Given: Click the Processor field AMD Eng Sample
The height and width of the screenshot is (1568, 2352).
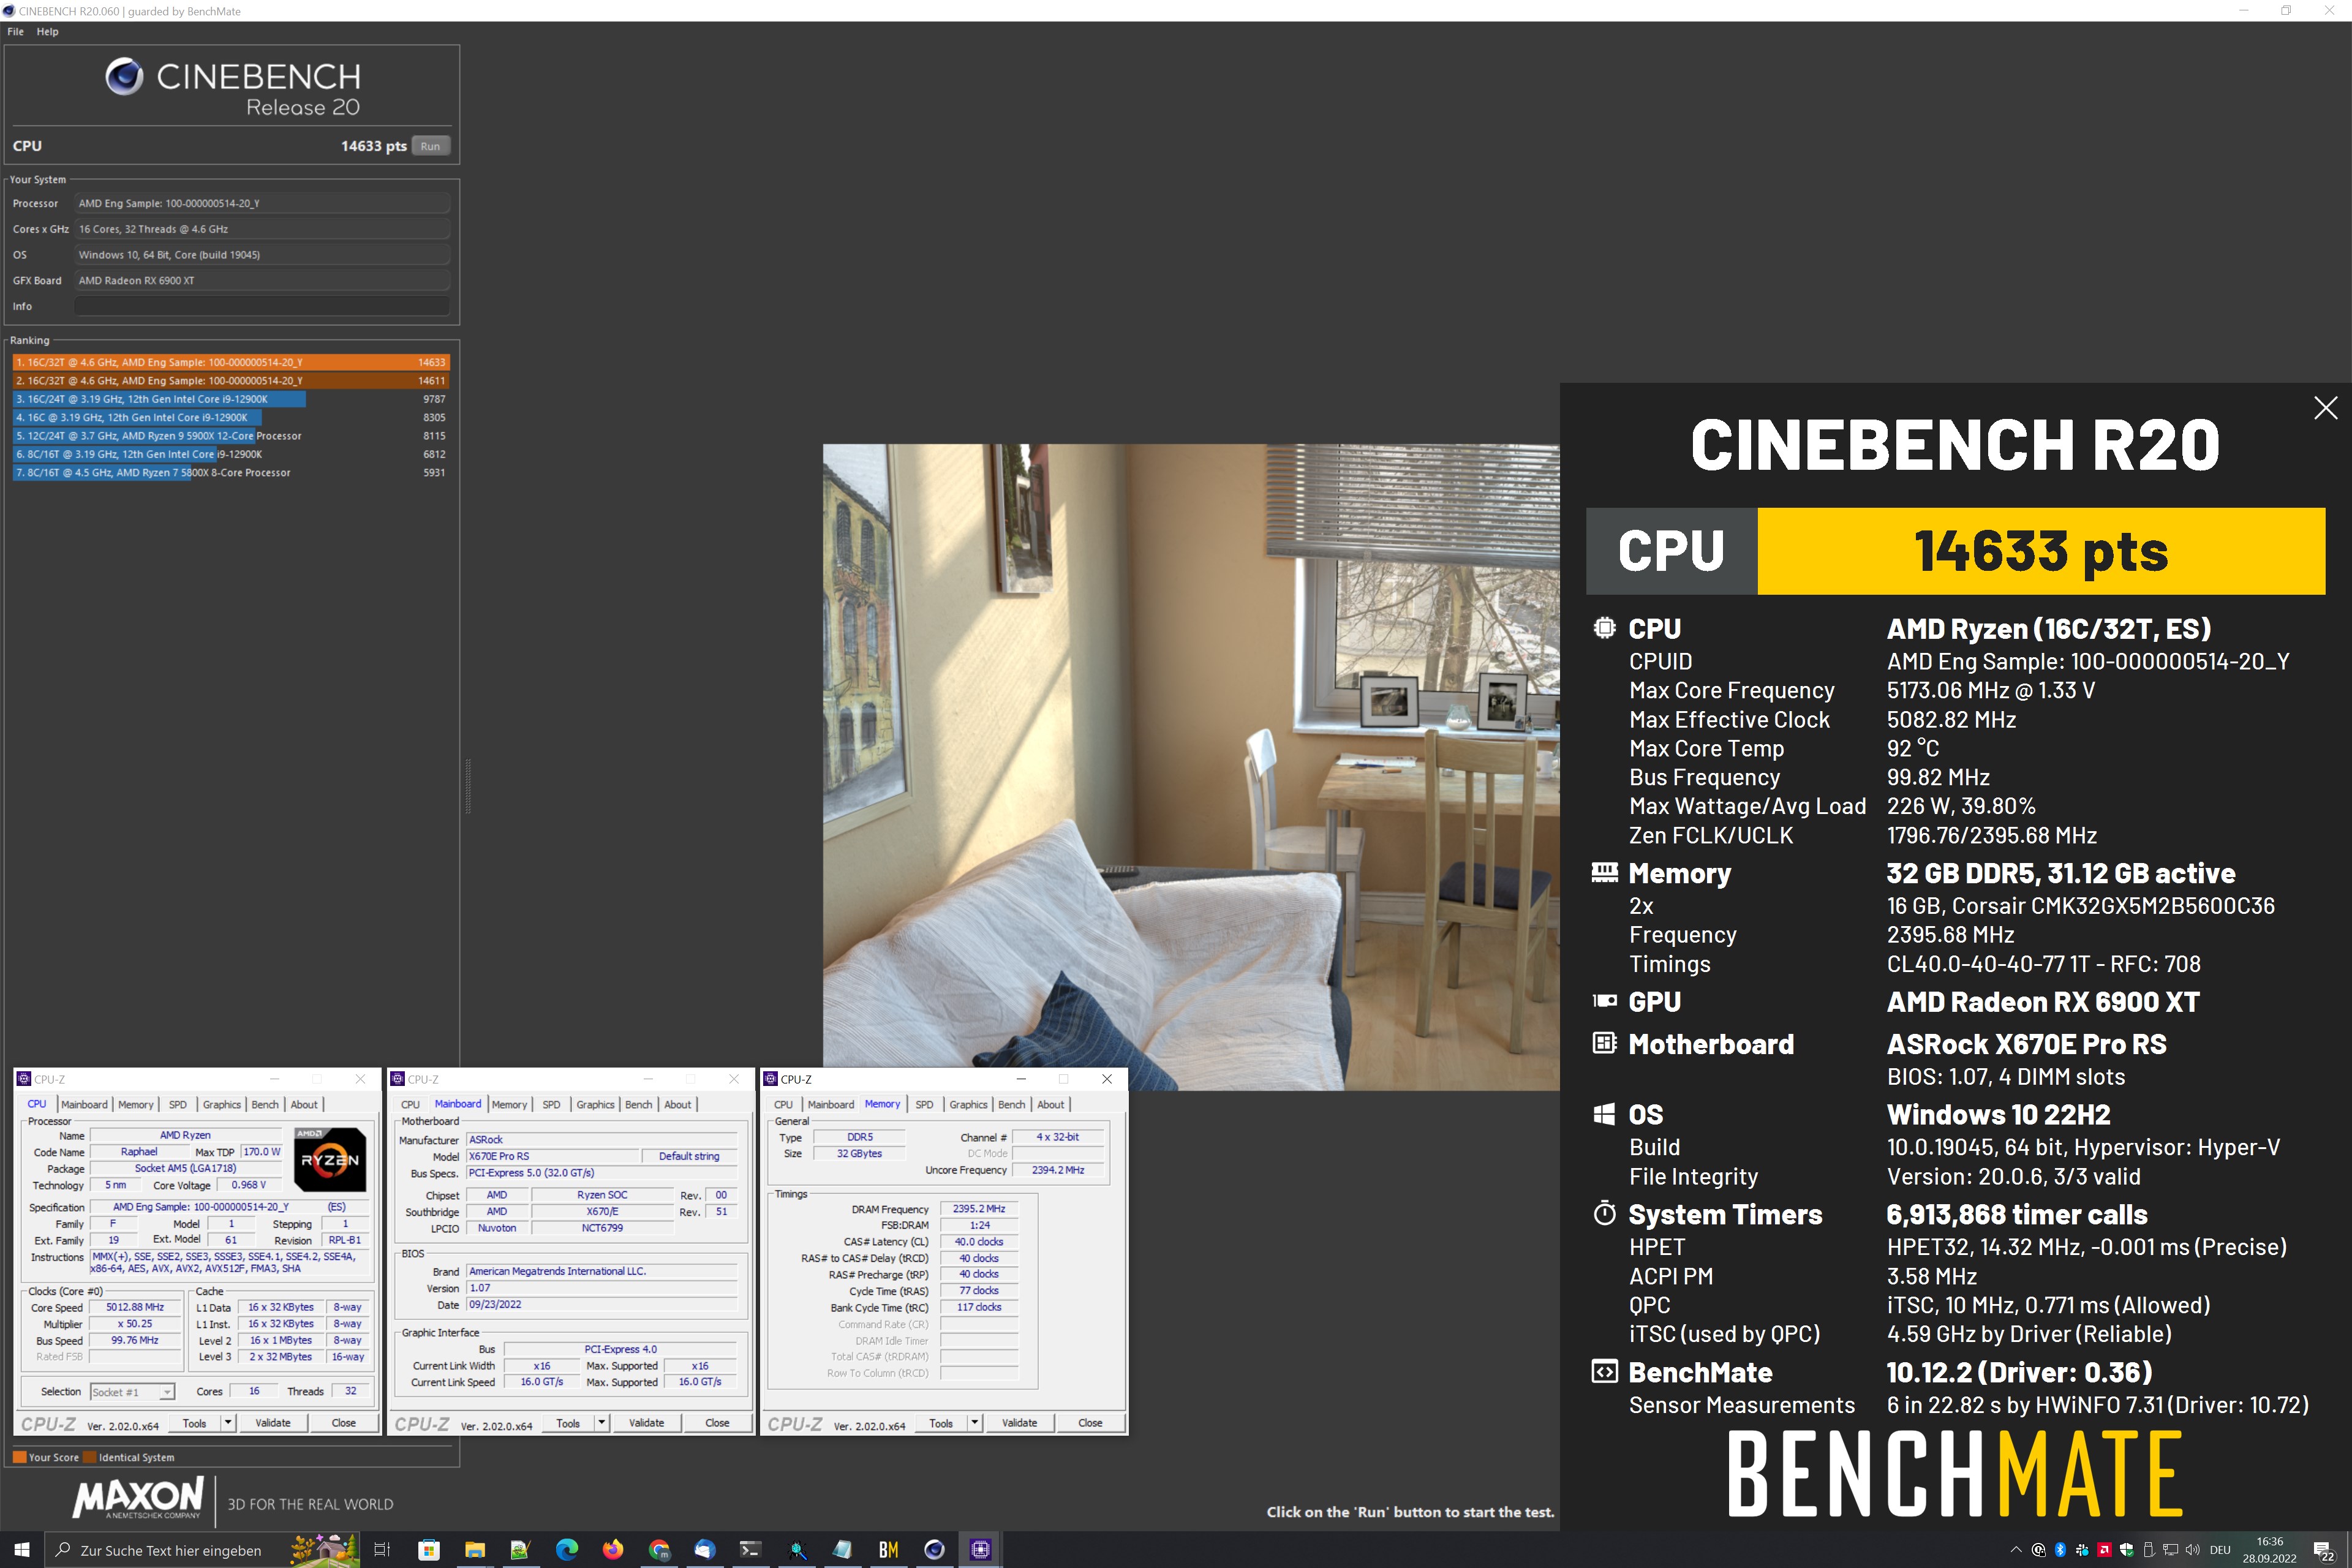Looking at the screenshot, I should pyautogui.click(x=262, y=203).
